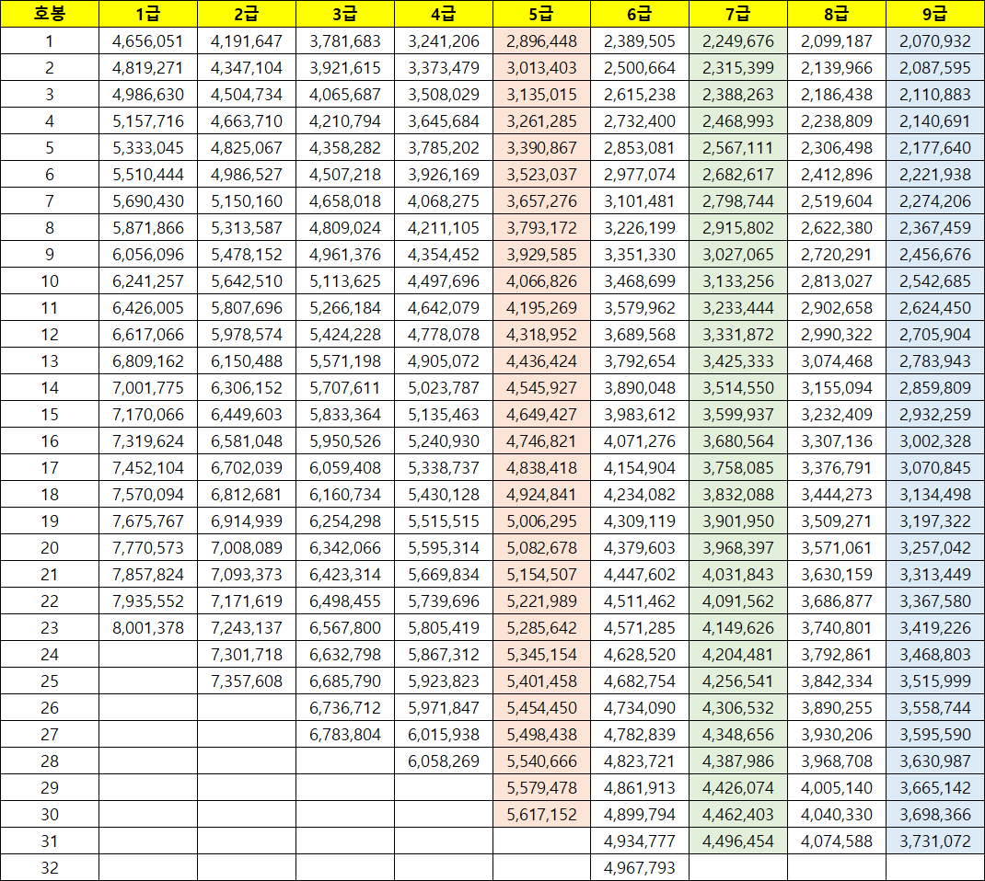
Task: Click cell with value 7,170,066
Action: tap(148, 414)
